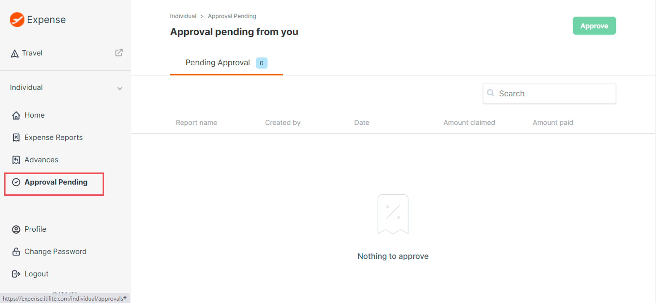
Task: Open Travel external link icon
Action: point(119,53)
